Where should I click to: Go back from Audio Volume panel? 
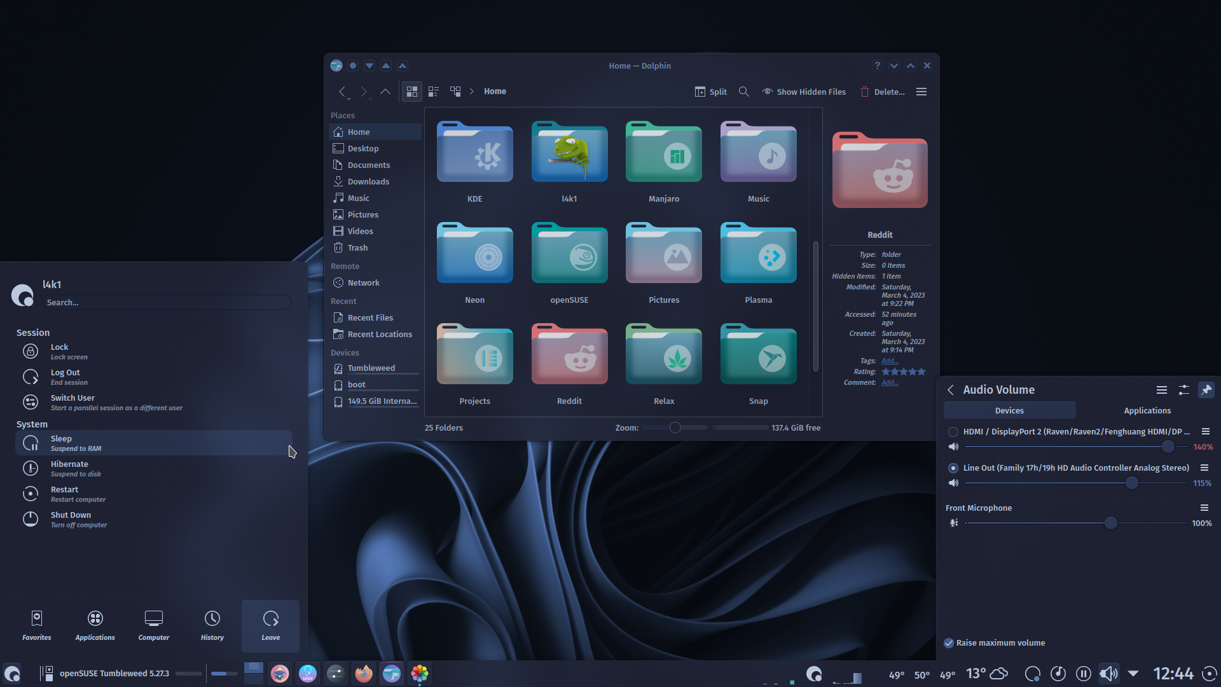coord(951,390)
